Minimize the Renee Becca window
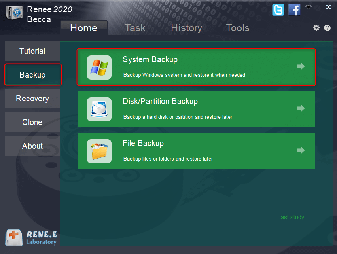The image size is (337, 254). (x=318, y=8)
